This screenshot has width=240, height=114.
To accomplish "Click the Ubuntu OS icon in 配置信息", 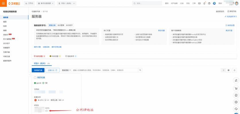I will click(35, 100).
